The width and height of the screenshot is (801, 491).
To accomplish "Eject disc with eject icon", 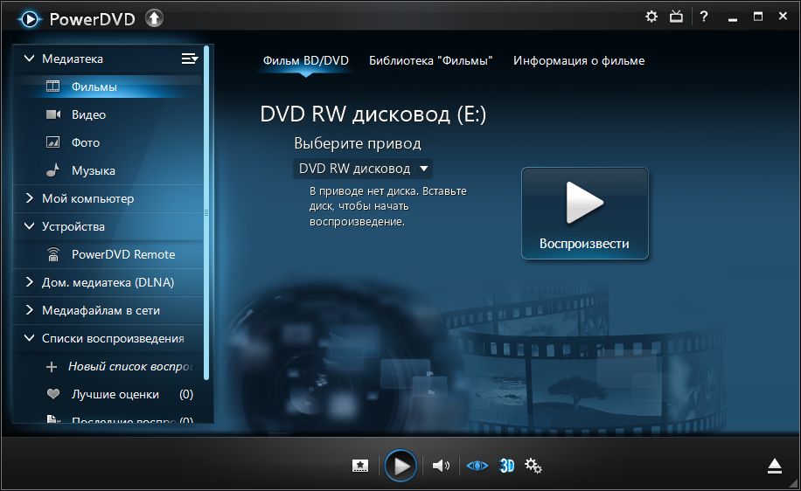I will point(775,466).
